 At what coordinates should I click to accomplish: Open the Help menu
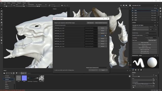coord(29,3)
